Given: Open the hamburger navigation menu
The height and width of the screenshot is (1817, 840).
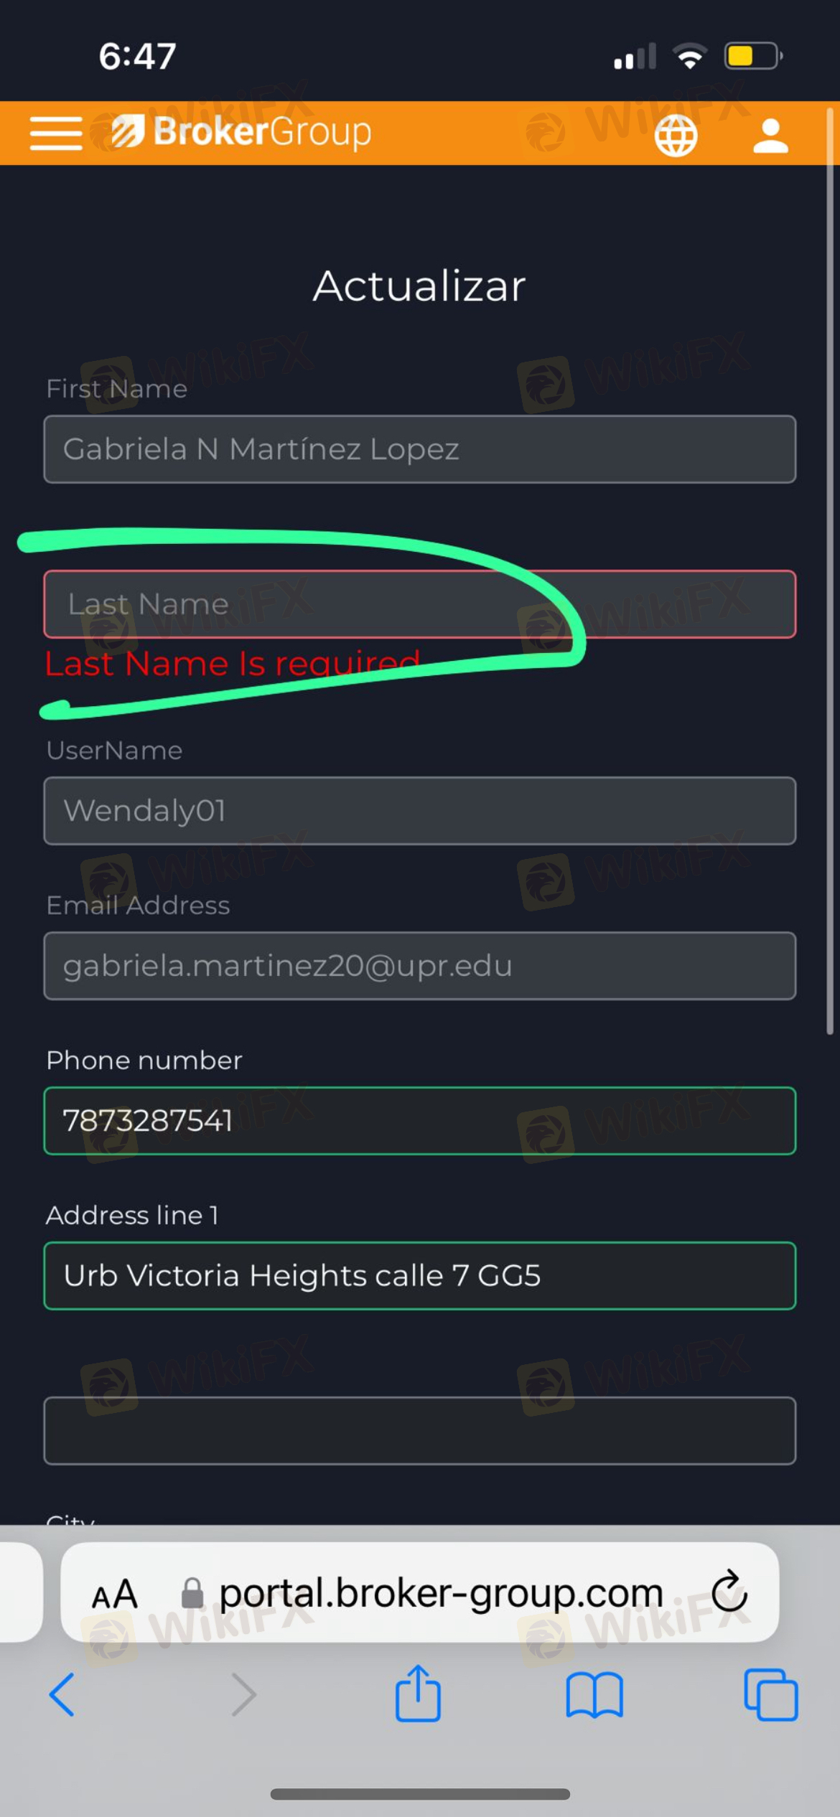Looking at the screenshot, I should (x=56, y=133).
